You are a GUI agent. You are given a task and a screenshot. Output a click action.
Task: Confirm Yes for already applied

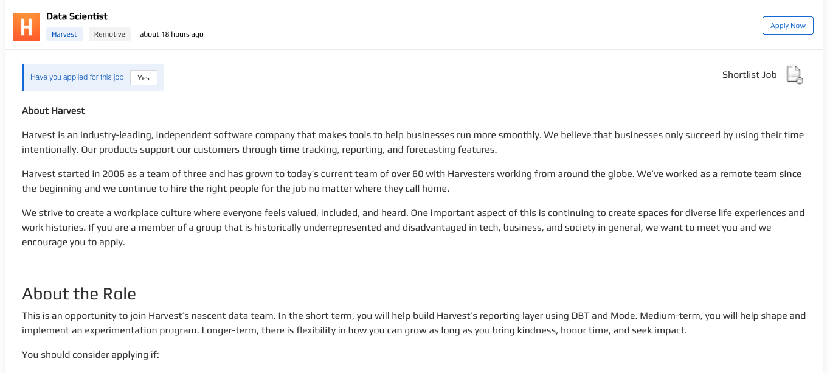tap(144, 78)
